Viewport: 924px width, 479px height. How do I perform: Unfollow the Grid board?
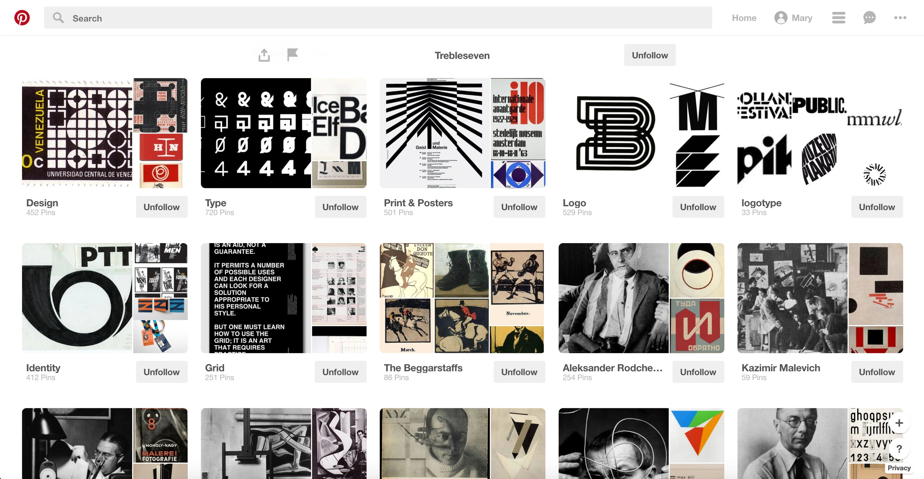340,372
